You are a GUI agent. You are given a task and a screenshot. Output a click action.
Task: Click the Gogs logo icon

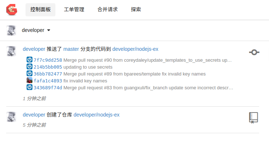(12, 9)
